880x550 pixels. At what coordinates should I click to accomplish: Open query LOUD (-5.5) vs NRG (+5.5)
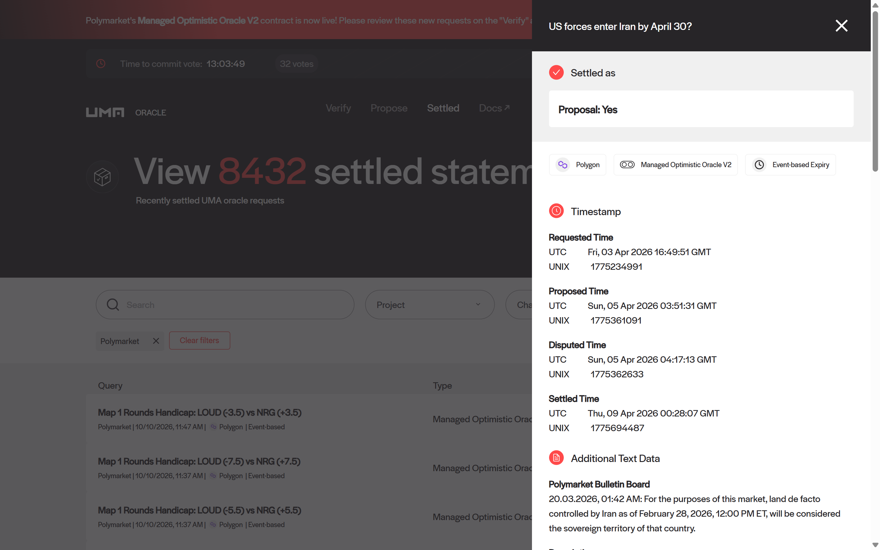(x=199, y=510)
